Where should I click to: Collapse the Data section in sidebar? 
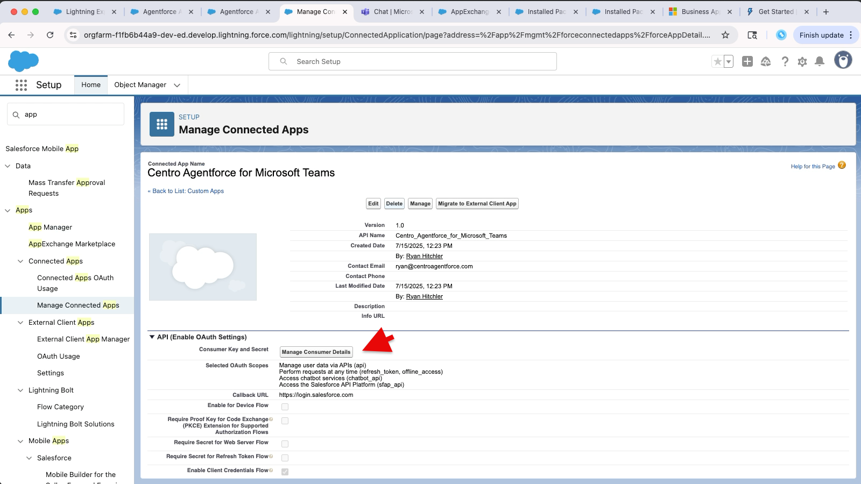click(8, 166)
